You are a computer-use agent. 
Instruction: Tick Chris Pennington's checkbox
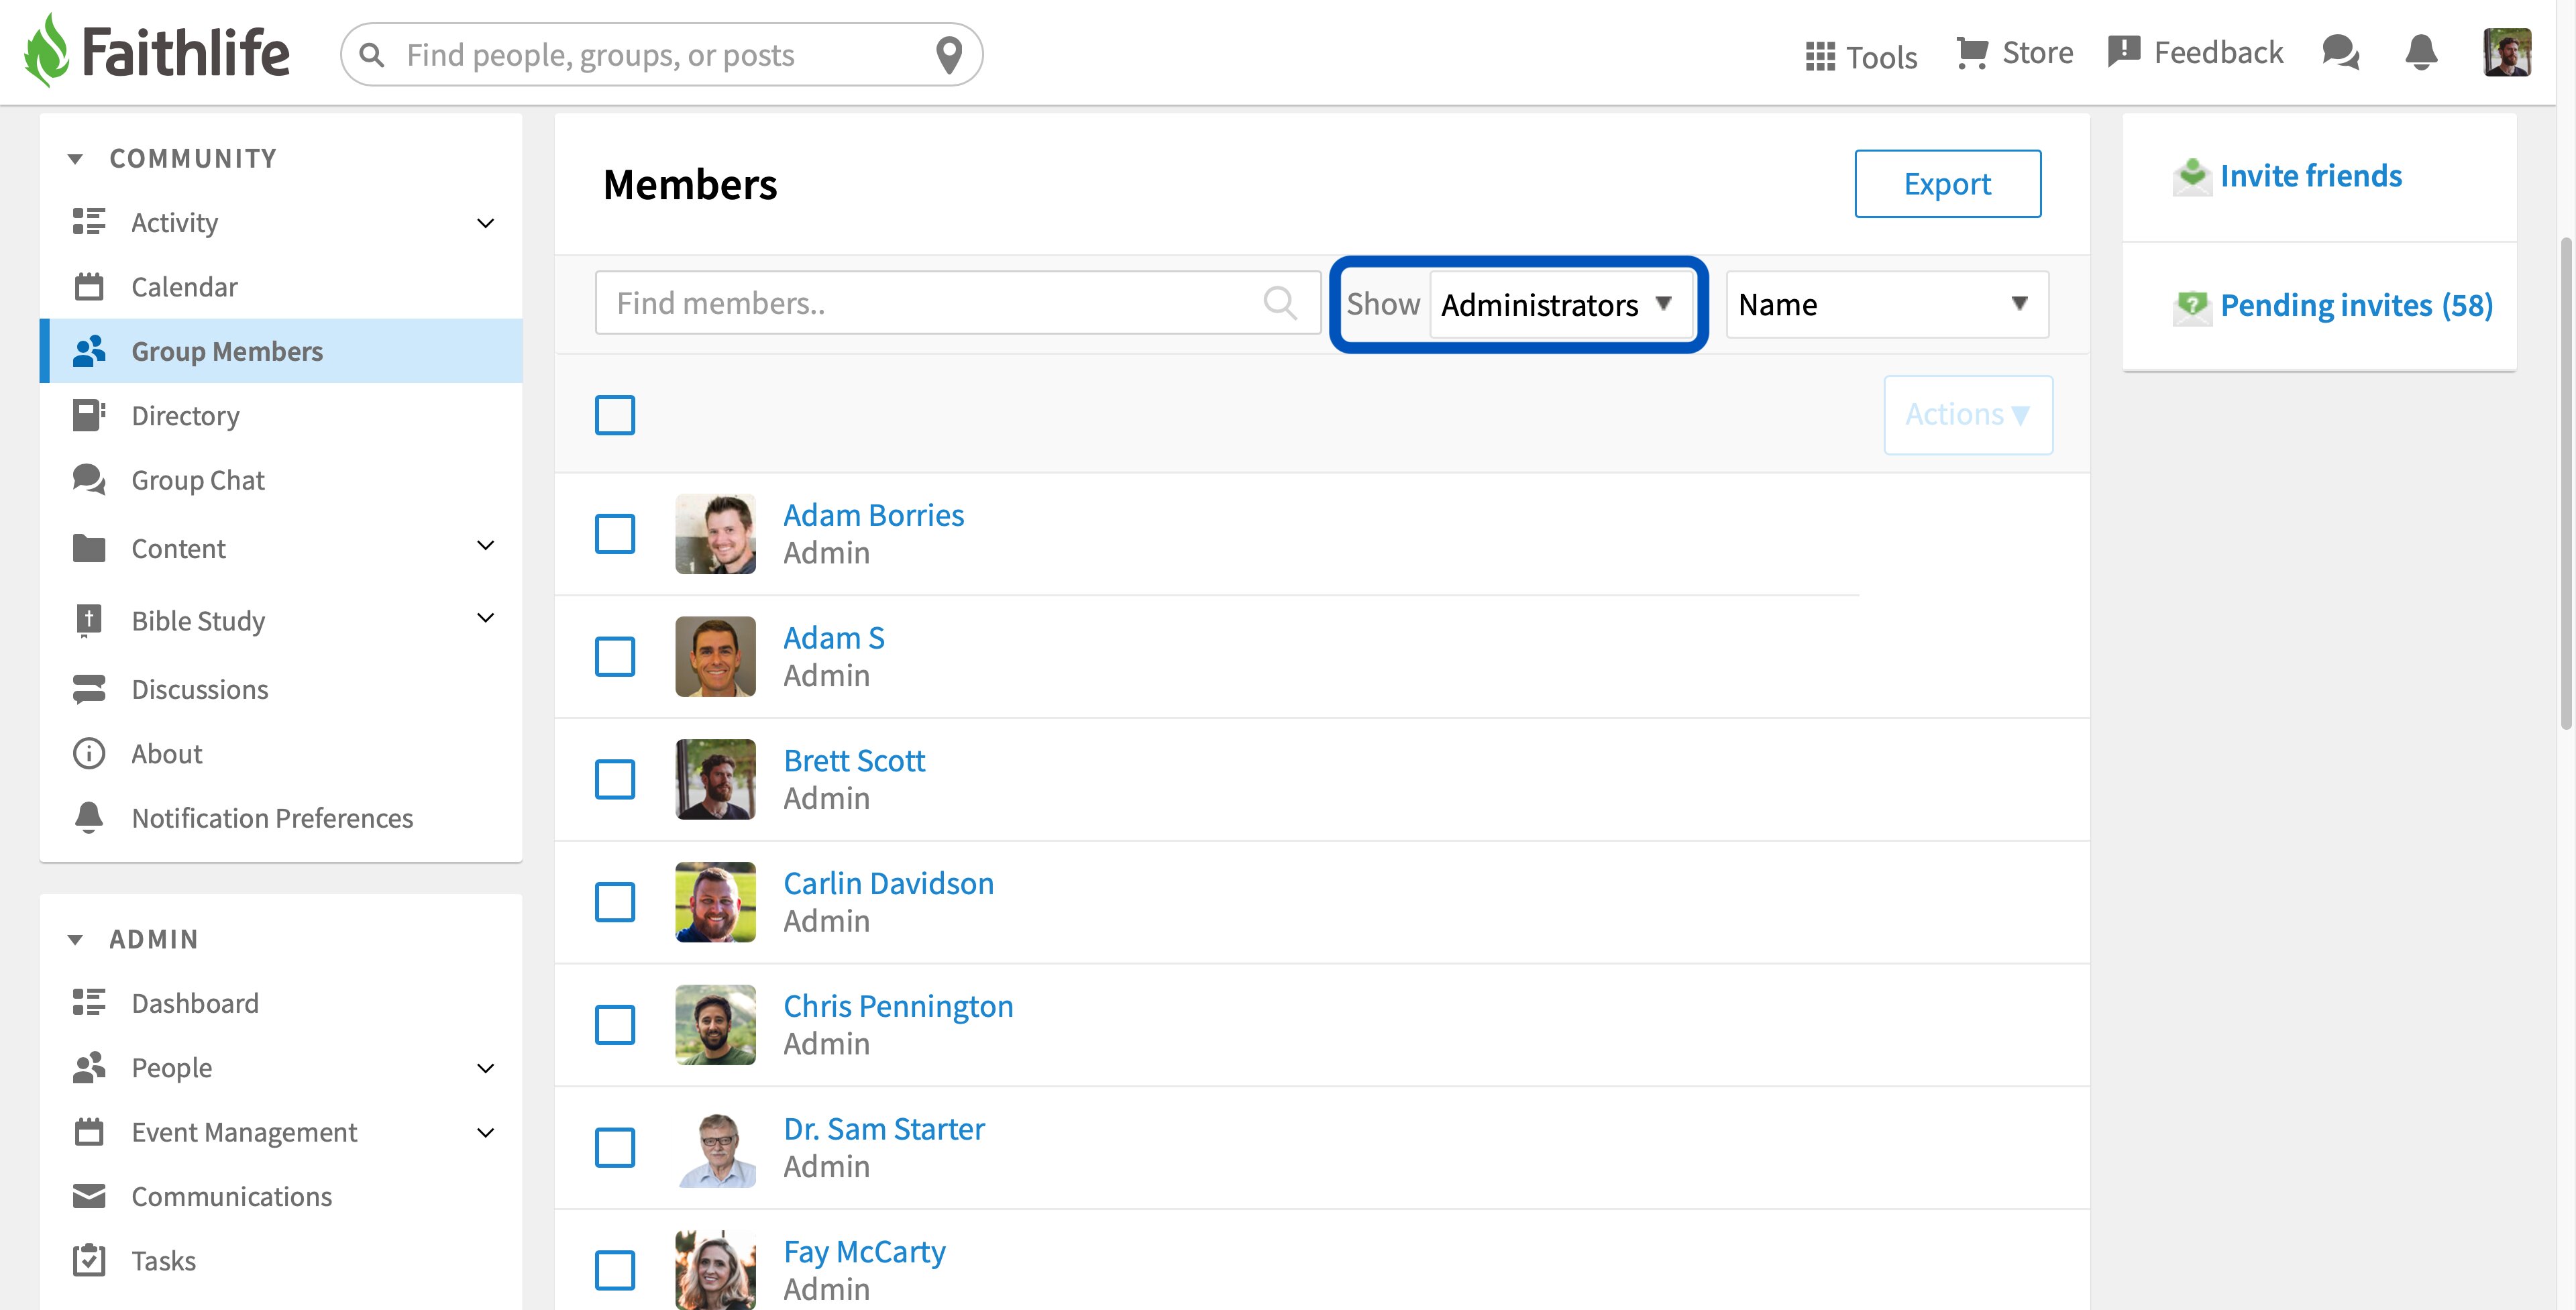click(615, 1025)
